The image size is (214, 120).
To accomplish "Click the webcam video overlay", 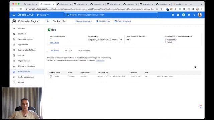I will tap(22, 103).
